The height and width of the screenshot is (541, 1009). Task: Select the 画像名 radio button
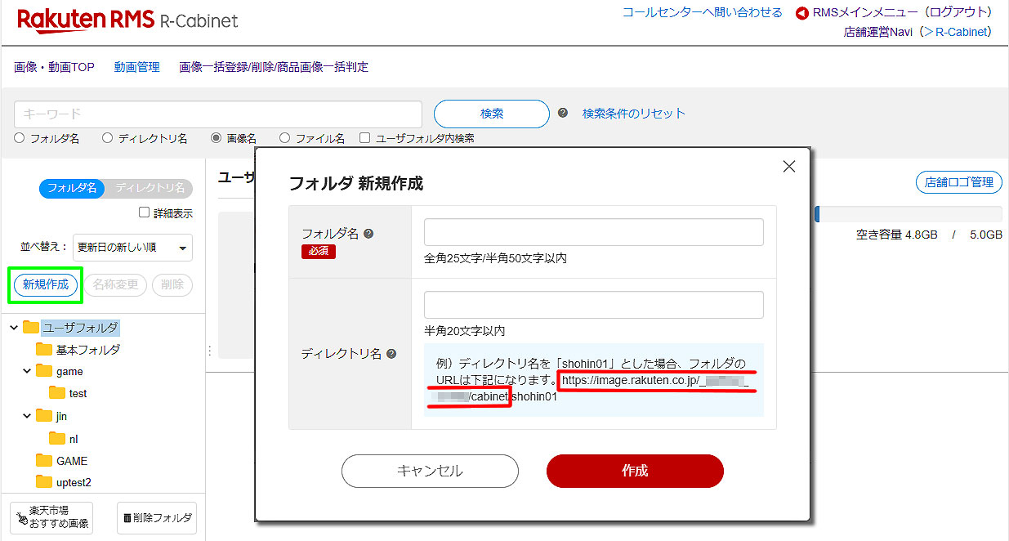click(x=216, y=138)
